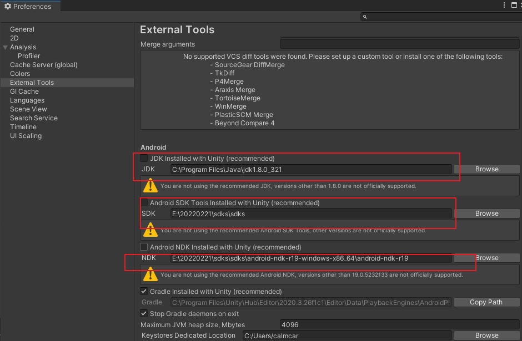Click the JDK path field
Screen dimensions: 522x341
click(x=311, y=170)
